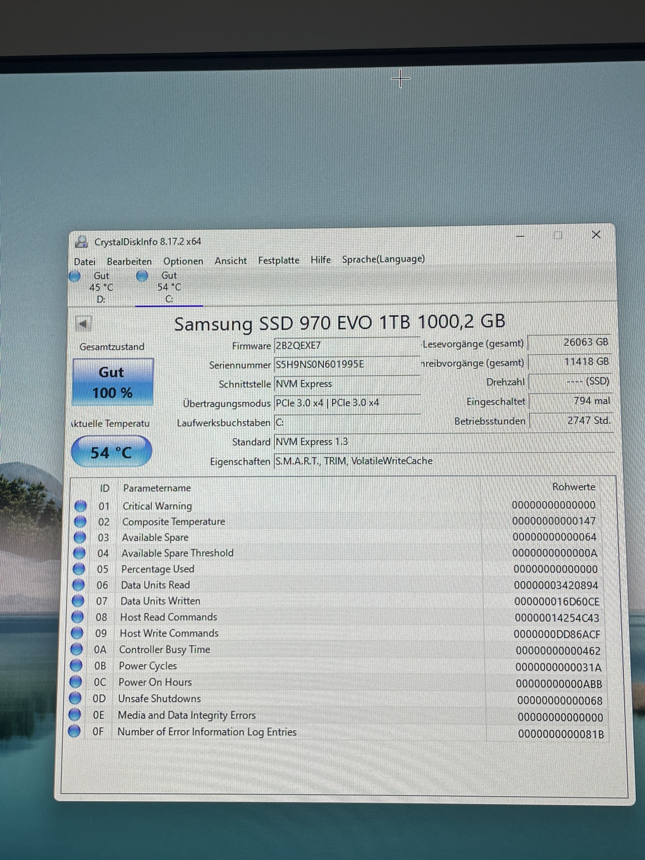Click status orb for Percentage Used row
The width and height of the screenshot is (645, 860).
click(x=79, y=569)
